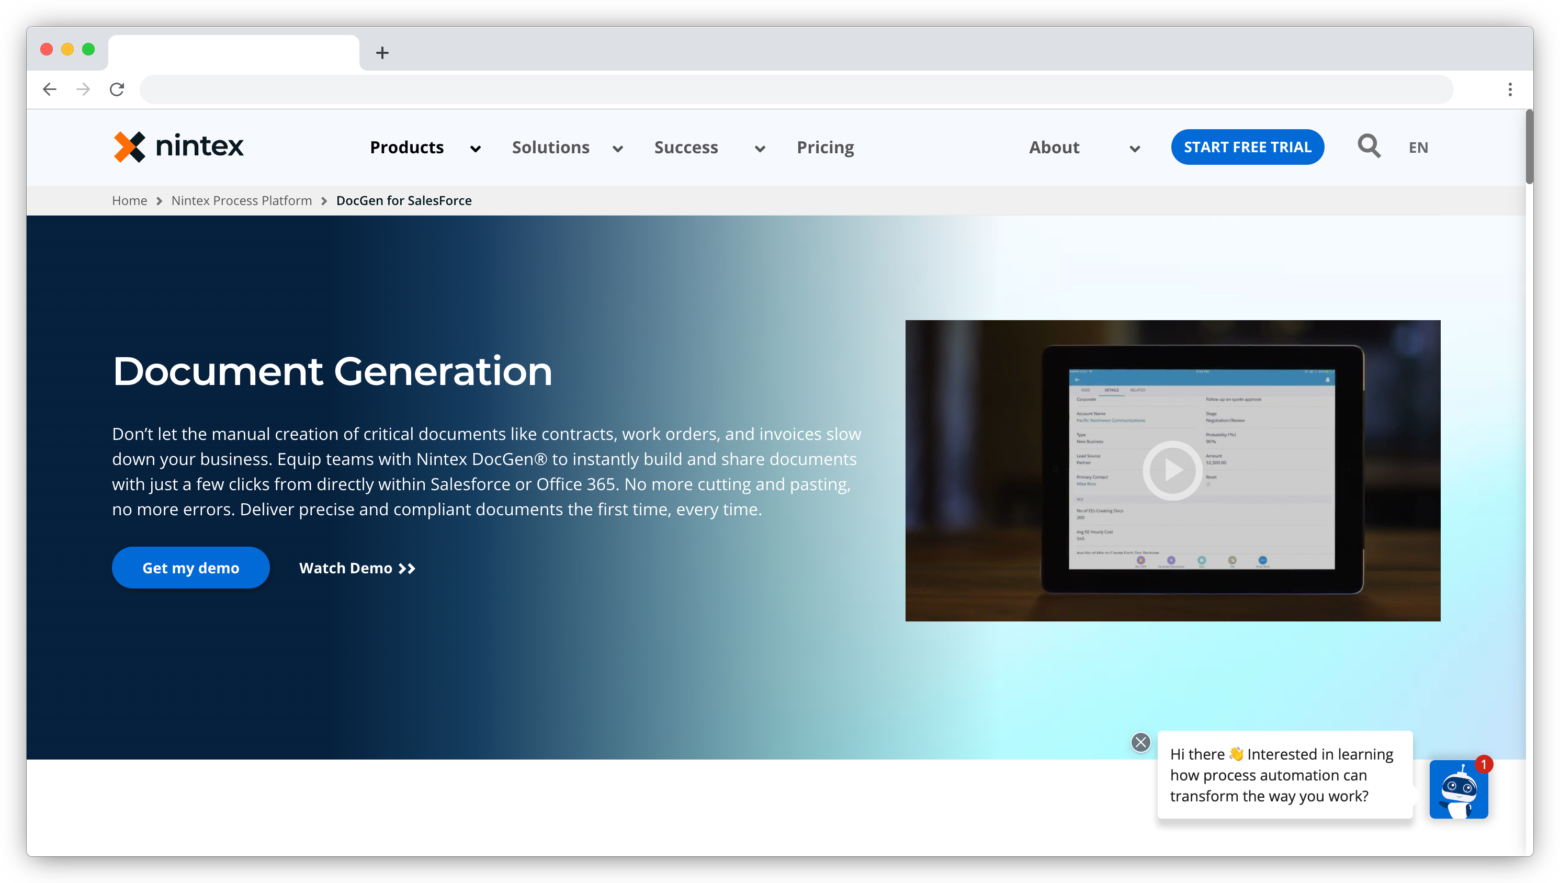Dismiss the chat greeting popup
1560x883 pixels.
1140,742
